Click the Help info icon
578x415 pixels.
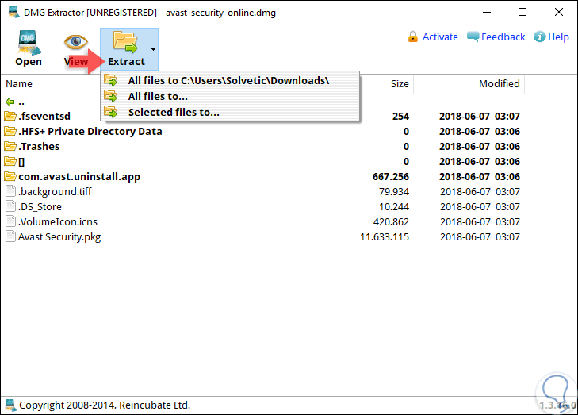coord(540,37)
